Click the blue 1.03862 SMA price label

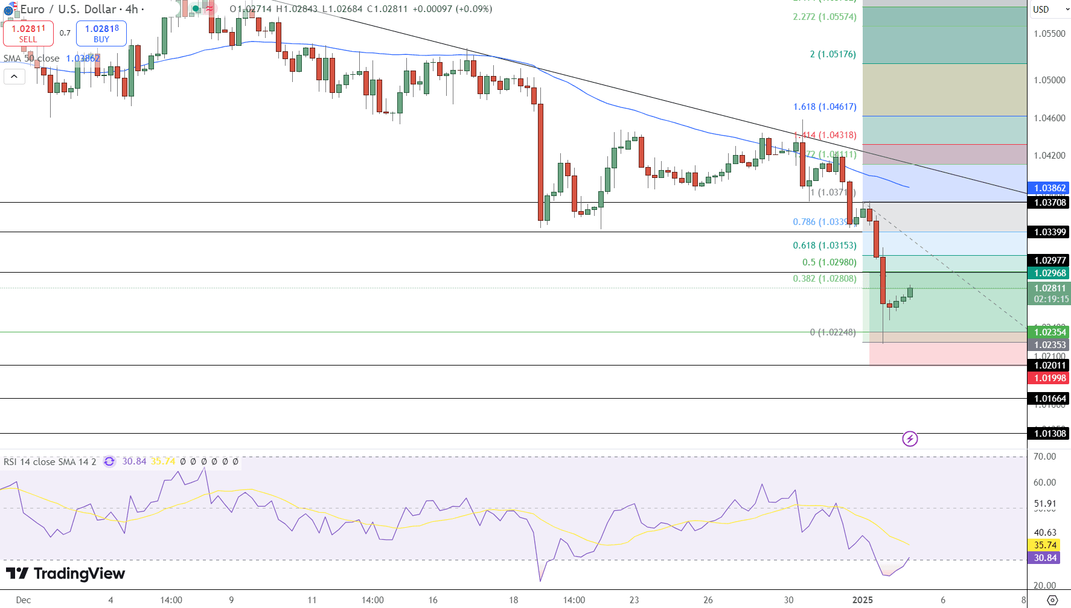pyautogui.click(x=1049, y=188)
